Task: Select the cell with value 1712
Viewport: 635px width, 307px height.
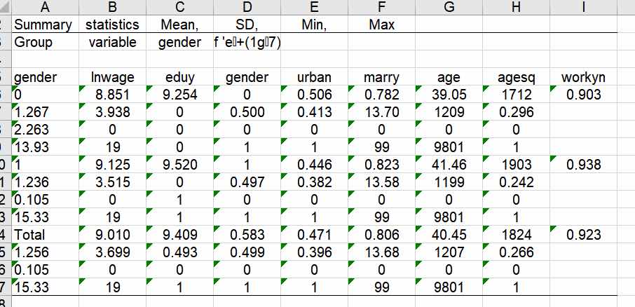Action: click(x=516, y=95)
